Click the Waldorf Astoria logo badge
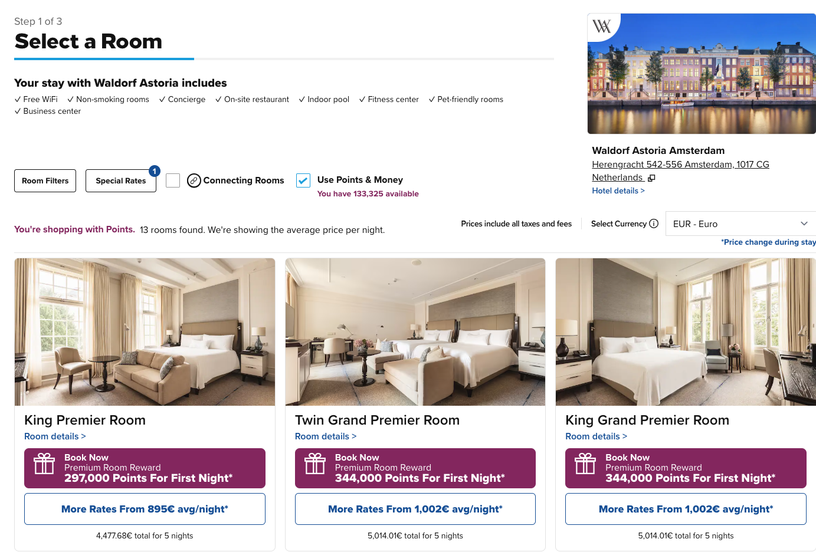Screen dimensions: 816x552 601,26
